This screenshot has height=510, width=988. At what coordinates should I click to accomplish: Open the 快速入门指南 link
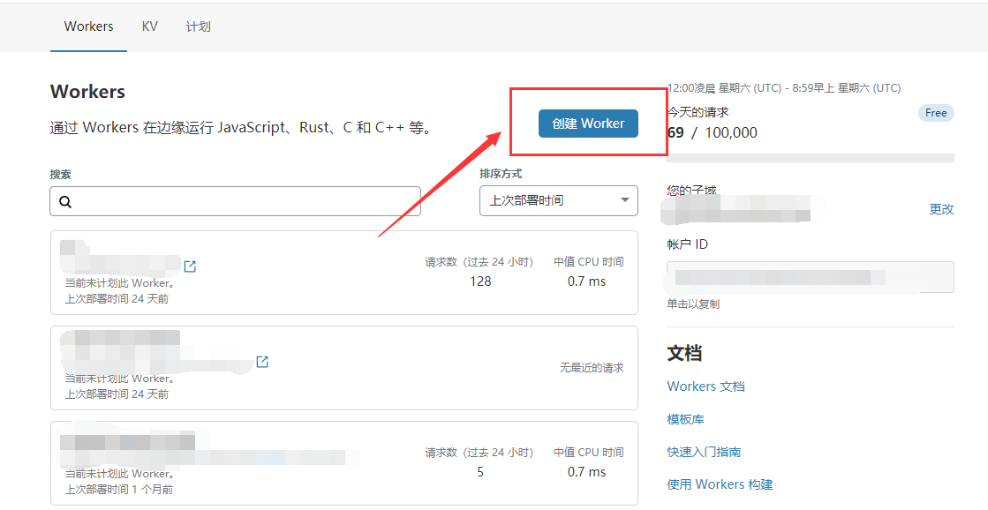tap(704, 452)
